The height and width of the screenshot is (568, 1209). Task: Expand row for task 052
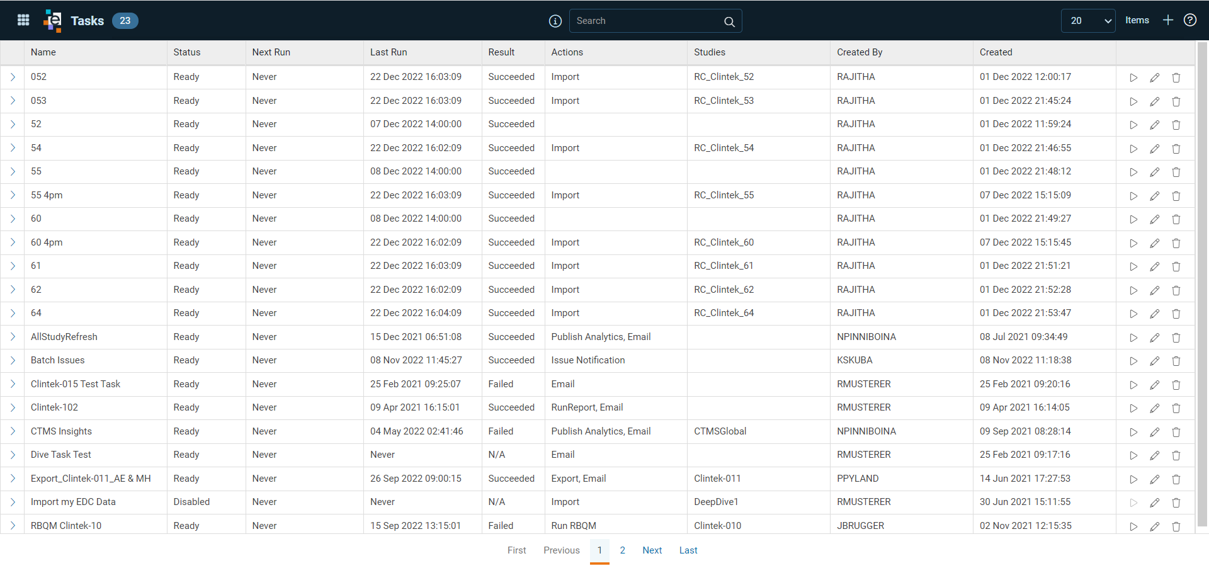(x=13, y=77)
